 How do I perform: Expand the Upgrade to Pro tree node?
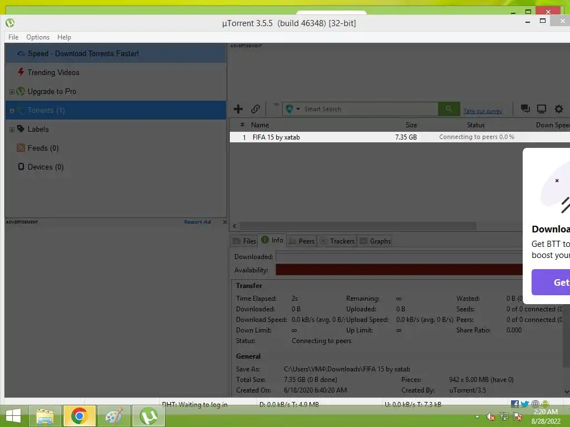click(12, 92)
